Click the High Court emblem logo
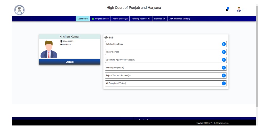This screenshot has width=271, height=127. pyautogui.click(x=19, y=10)
